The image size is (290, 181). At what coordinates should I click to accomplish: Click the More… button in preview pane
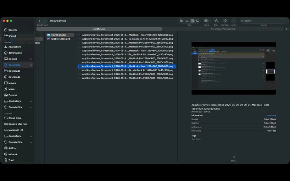(234, 159)
